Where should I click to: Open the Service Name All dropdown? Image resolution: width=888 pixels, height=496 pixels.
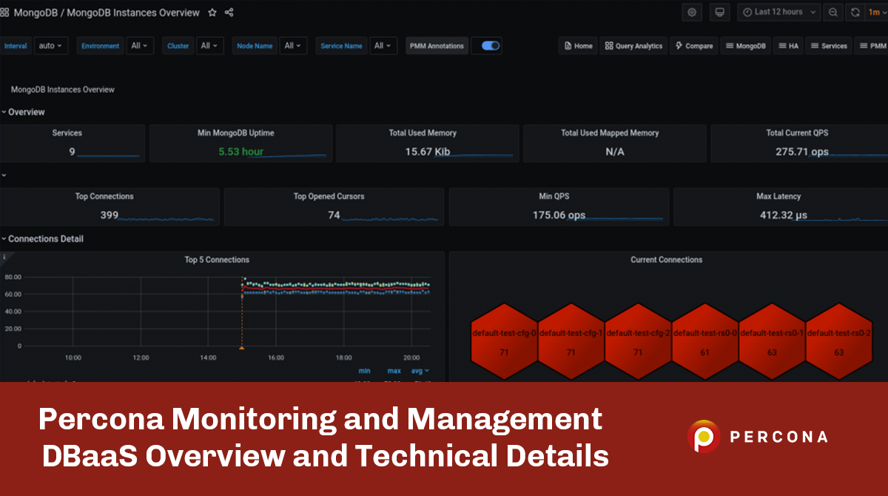pos(383,46)
